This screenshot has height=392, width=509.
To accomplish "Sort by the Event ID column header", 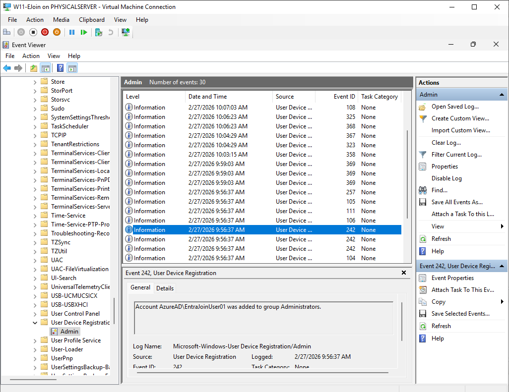I will [x=336, y=97].
